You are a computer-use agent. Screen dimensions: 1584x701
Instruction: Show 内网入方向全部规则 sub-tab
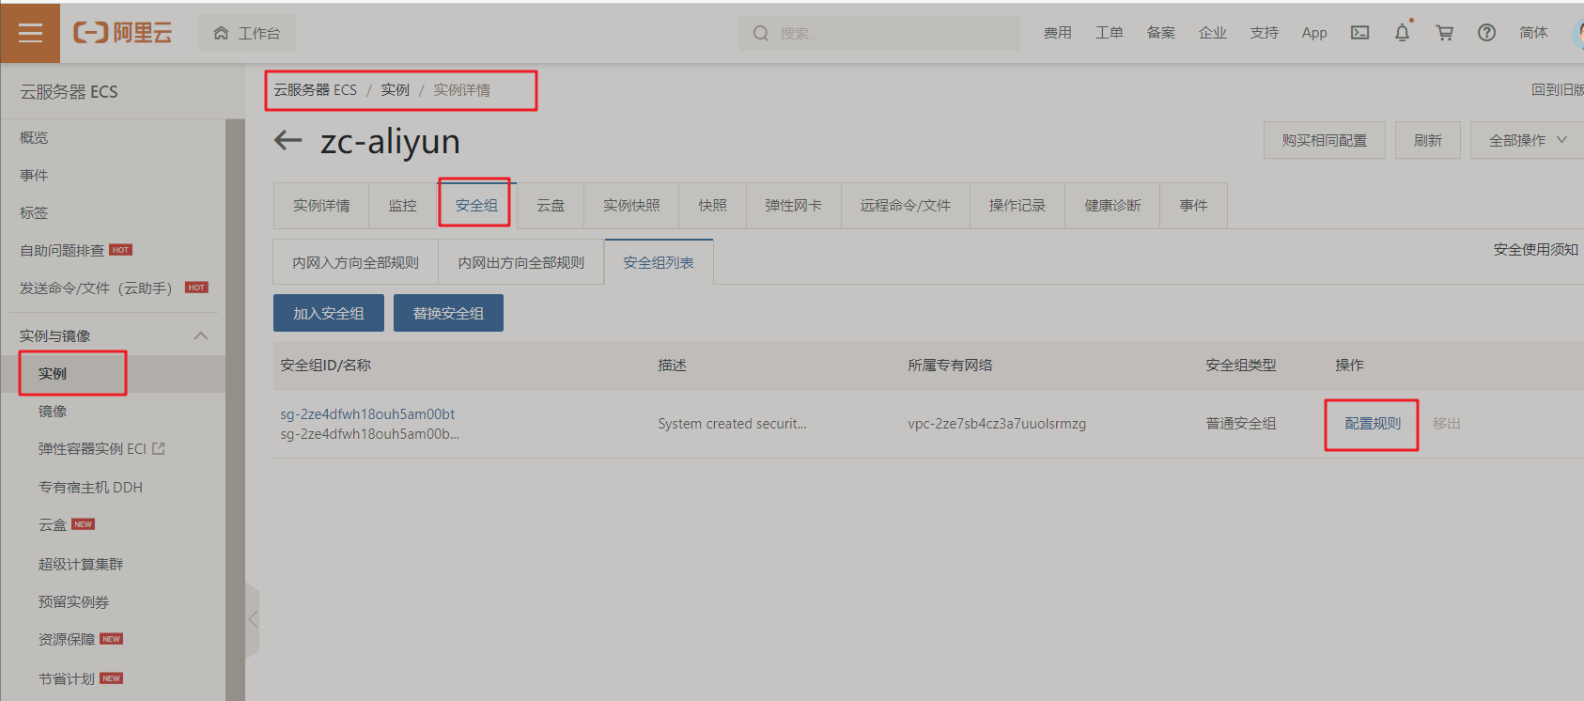pos(355,262)
